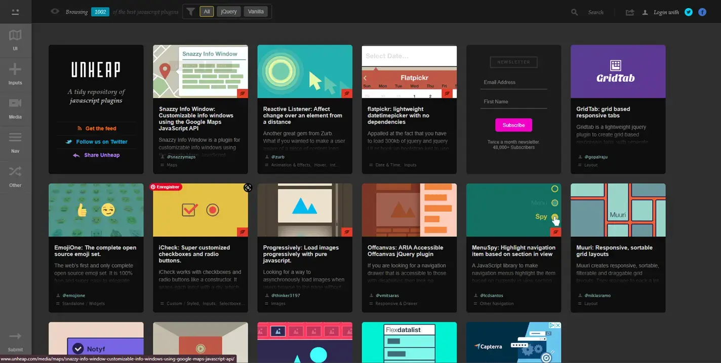Click the Animation & Effects tag
The height and width of the screenshot is (363, 721).
click(291, 165)
